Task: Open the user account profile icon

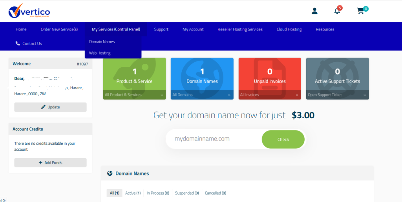Action: (314, 11)
